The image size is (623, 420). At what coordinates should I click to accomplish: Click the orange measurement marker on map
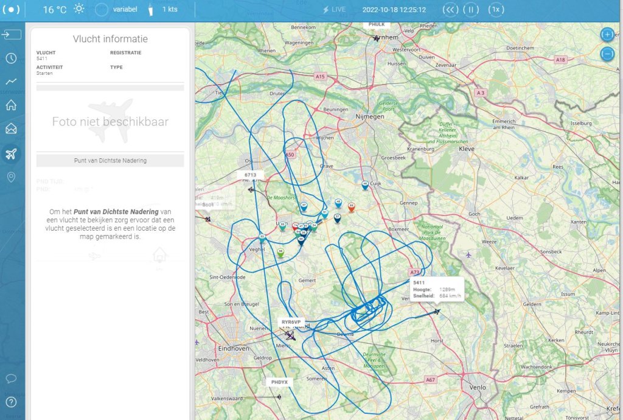tap(351, 207)
